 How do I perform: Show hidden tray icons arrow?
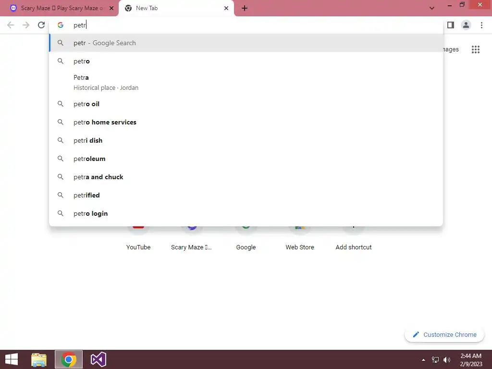coord(424,360)
